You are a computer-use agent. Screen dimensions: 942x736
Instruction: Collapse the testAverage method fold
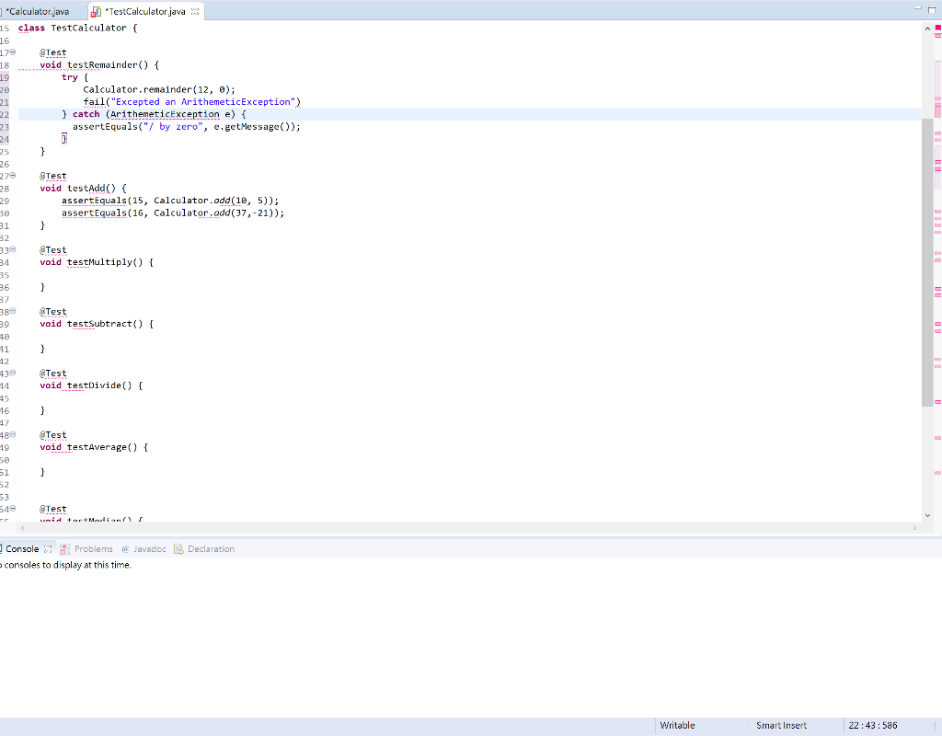tap(11, 434)
